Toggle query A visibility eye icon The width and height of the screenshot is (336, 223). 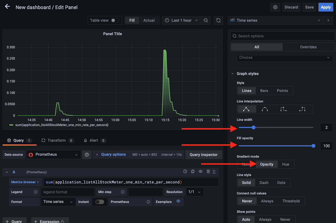click(201, 171)
